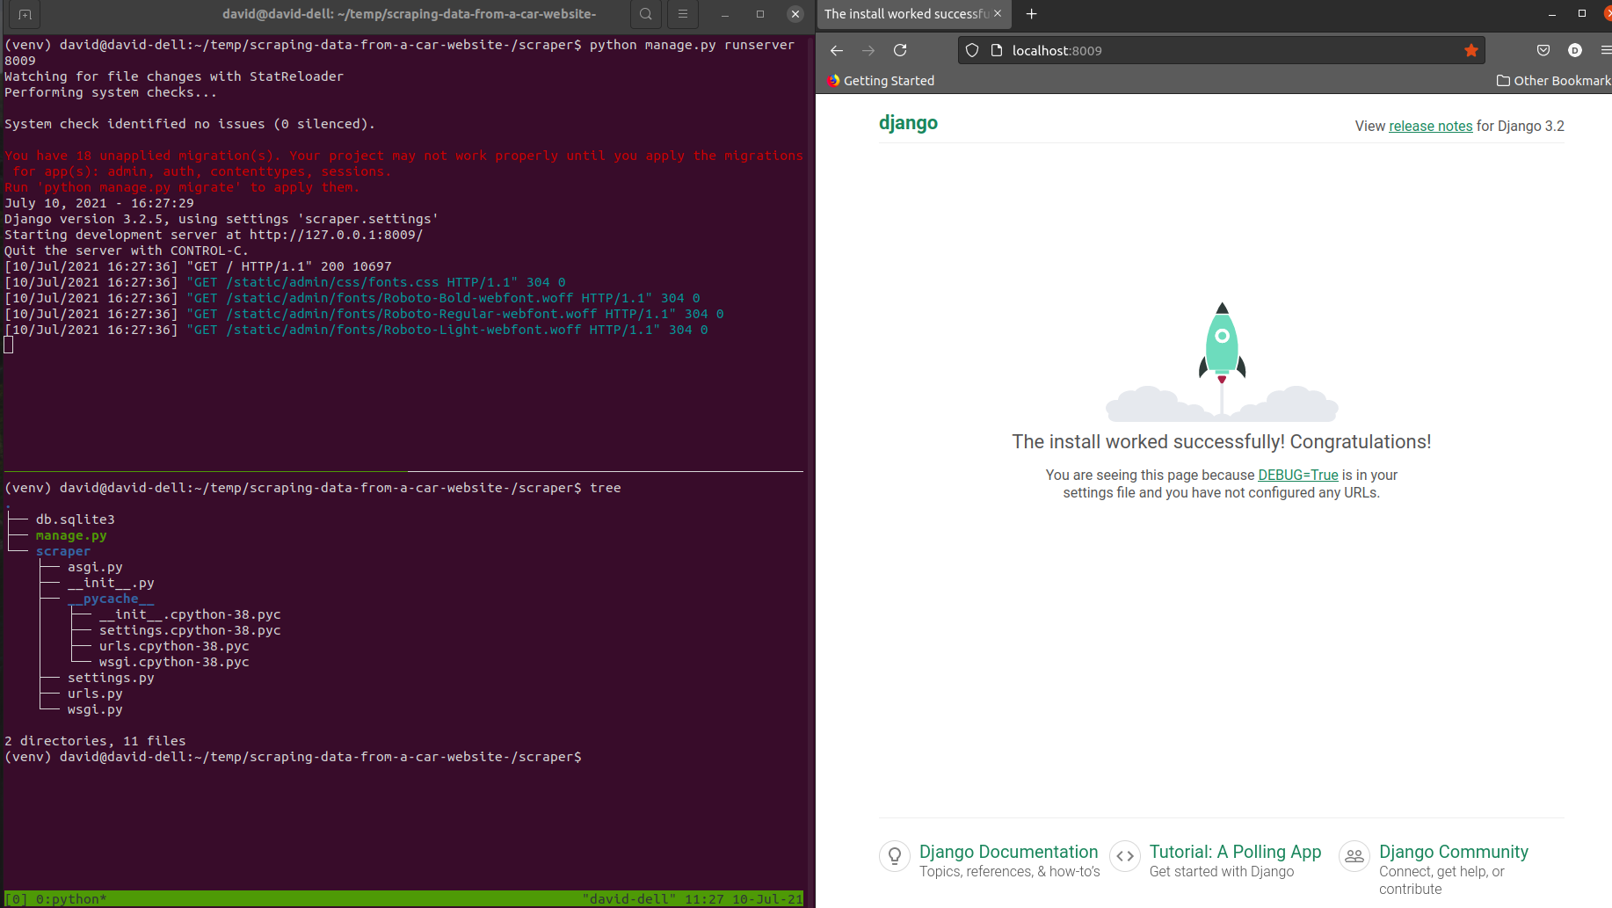Open the terminal hamburger menu

tap(683, 14)
